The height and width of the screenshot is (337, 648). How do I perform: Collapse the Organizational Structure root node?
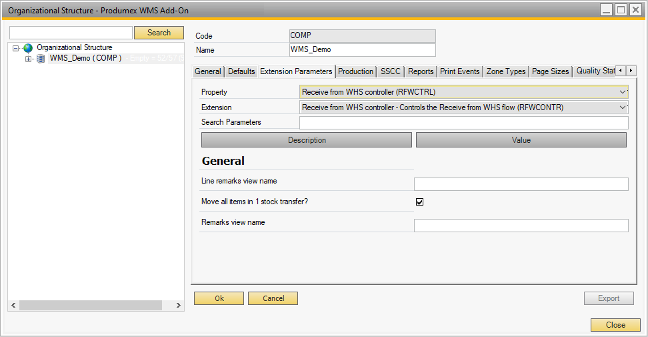point(16,48)
